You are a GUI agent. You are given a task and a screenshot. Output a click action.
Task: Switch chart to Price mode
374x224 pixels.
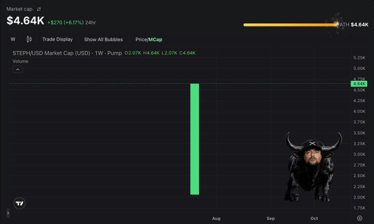(141, 40)
